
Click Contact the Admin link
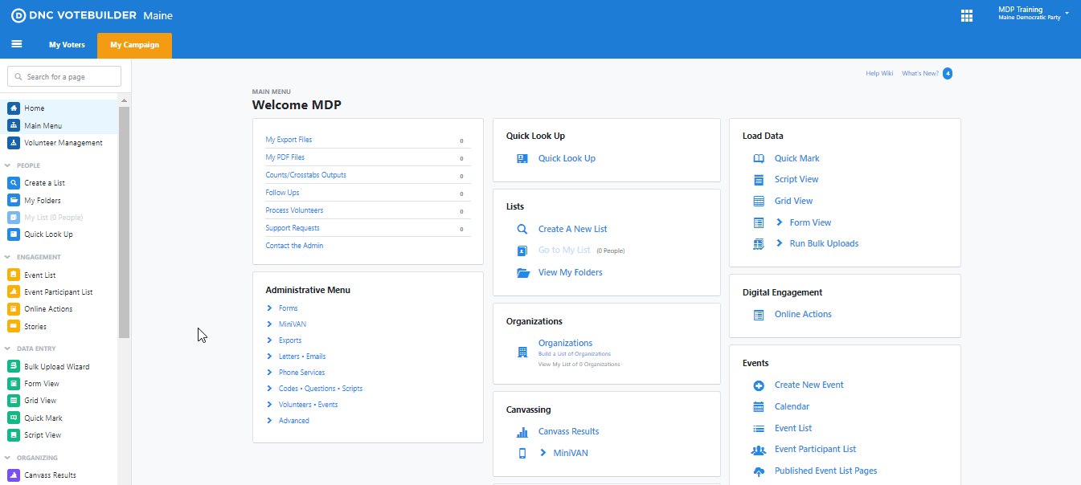point(294,246)
